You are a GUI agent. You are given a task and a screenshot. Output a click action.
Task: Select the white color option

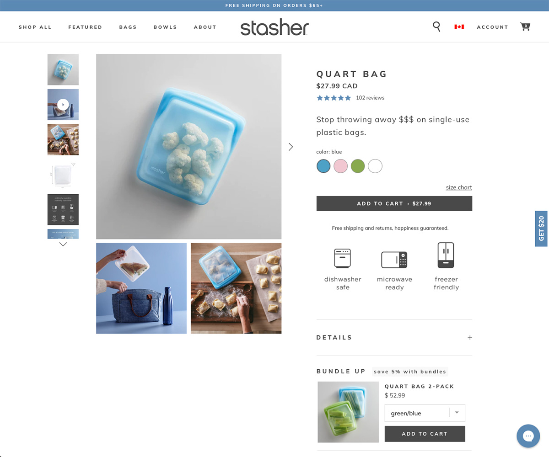(375, 166)
